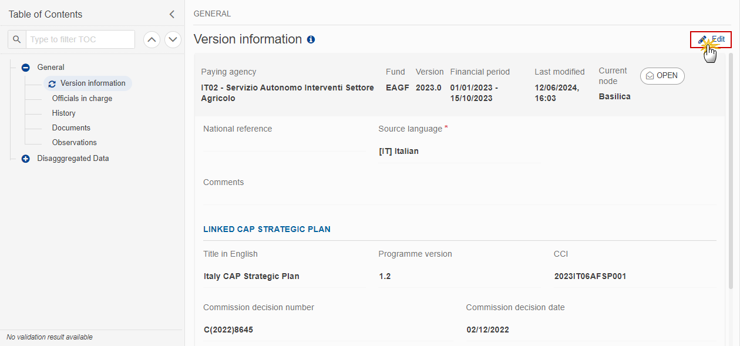Open the History section

click(x=63, y=113)
